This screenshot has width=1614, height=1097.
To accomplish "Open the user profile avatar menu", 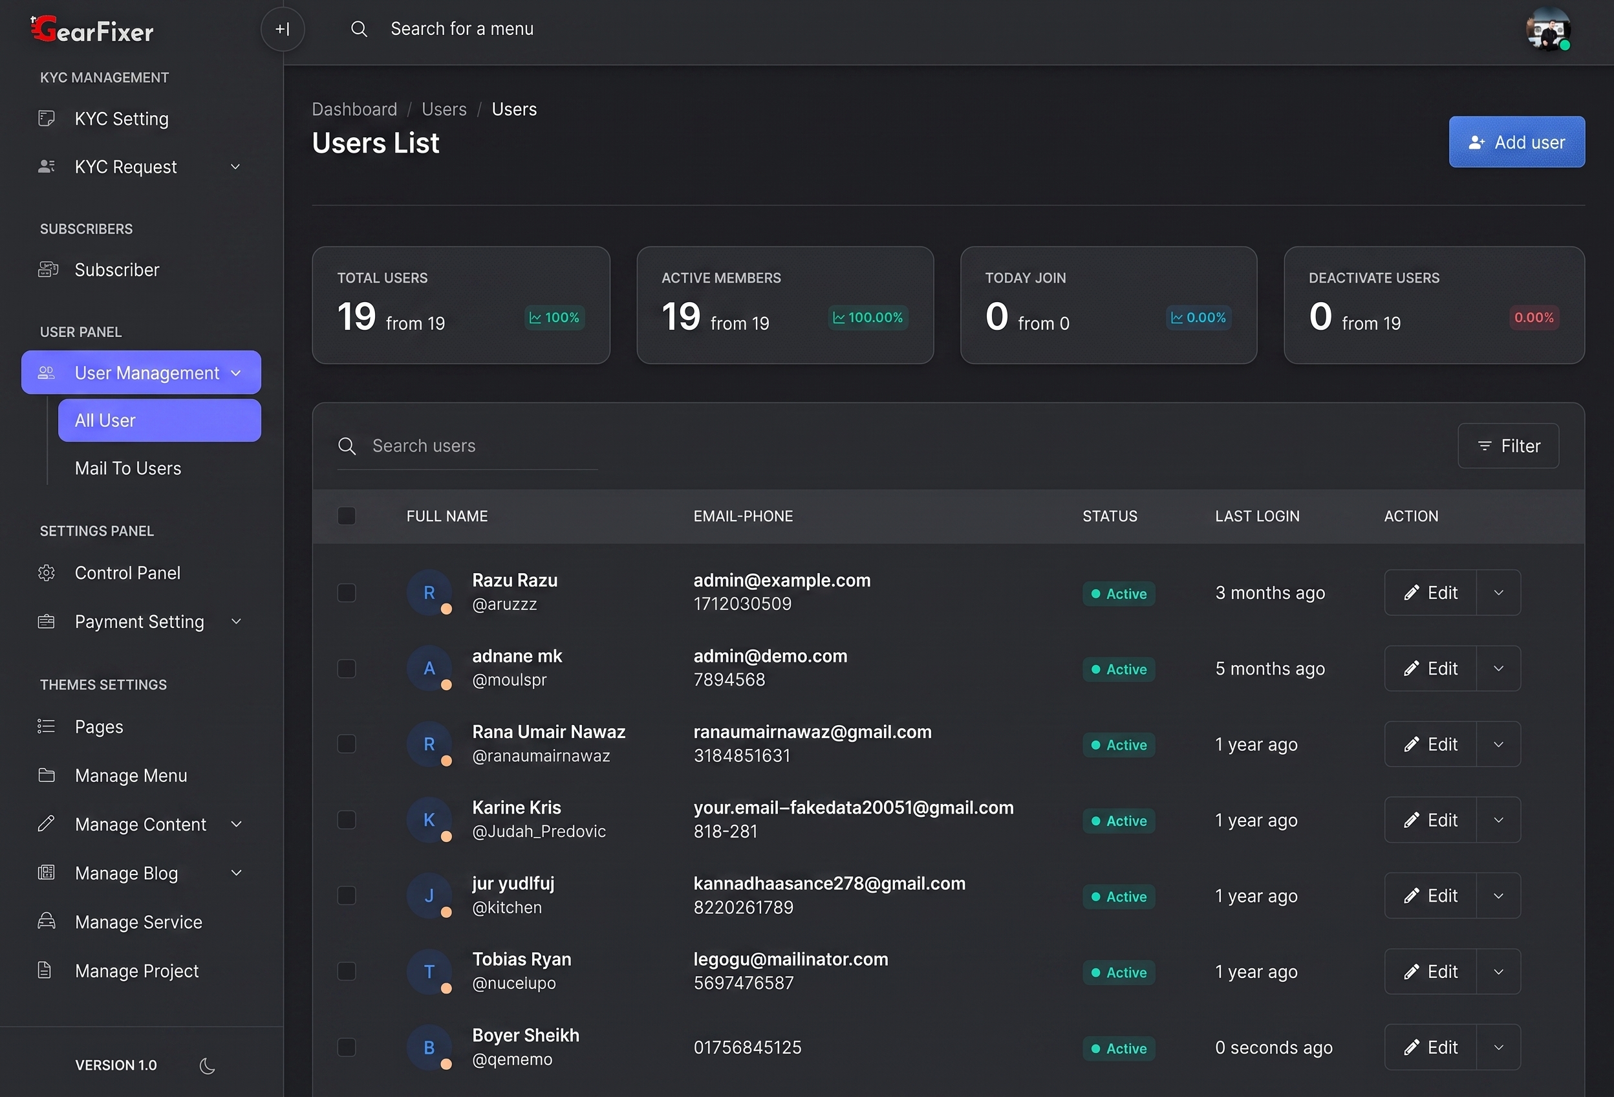I will [1548, 29].
